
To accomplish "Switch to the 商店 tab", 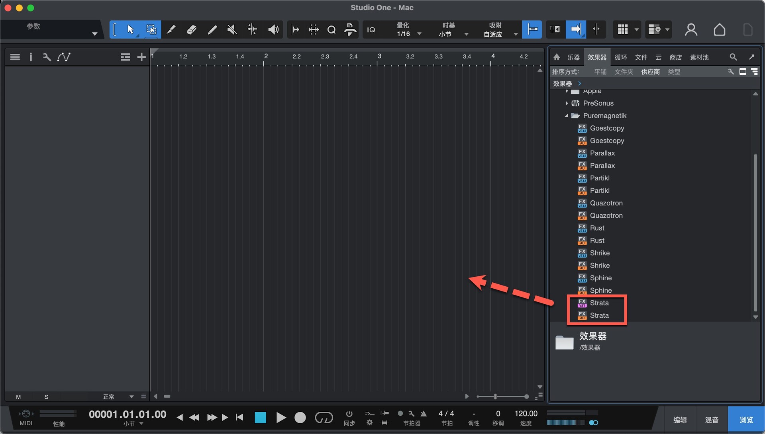I will click(676, 57).
